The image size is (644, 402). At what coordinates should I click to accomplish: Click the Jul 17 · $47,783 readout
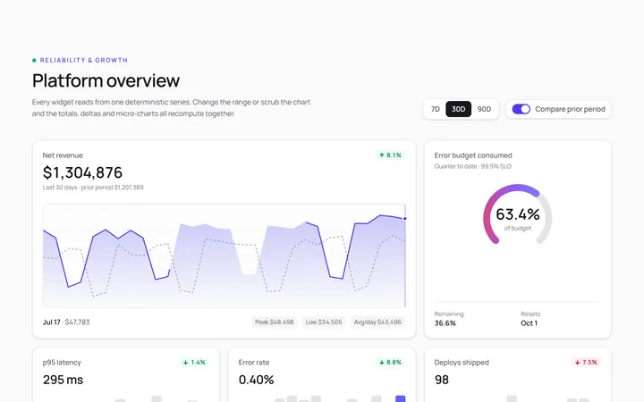pos(66,322)
